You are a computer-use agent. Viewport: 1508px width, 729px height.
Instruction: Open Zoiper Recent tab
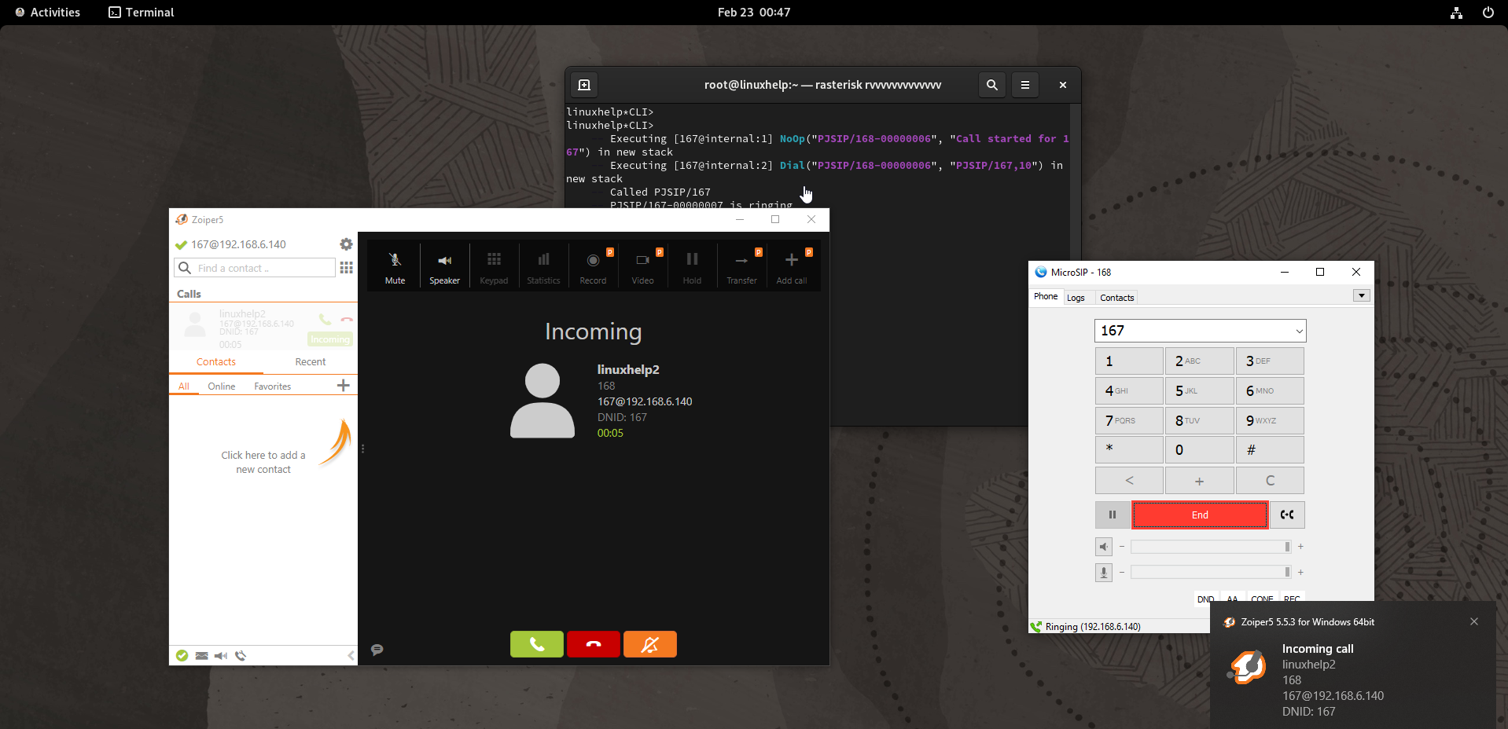[x=311, y=361]
